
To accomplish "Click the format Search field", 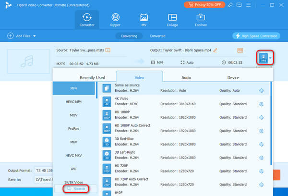I will coord(76,189).
